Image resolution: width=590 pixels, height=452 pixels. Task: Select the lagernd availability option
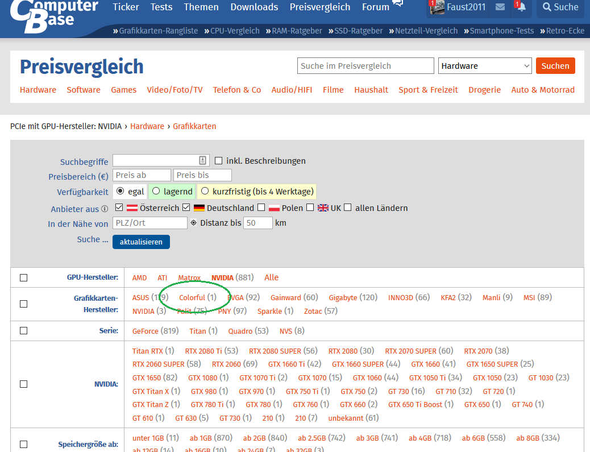tap(156, 191)
